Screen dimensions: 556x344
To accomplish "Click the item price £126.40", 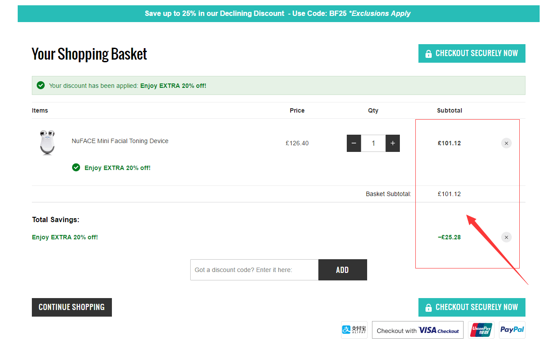I will pyautogui.click(x=297, y=143).
